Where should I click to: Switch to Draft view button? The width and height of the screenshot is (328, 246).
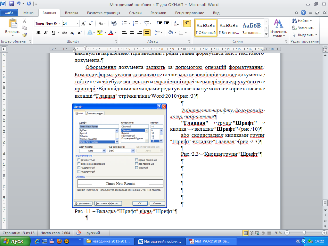click(269, 233)
